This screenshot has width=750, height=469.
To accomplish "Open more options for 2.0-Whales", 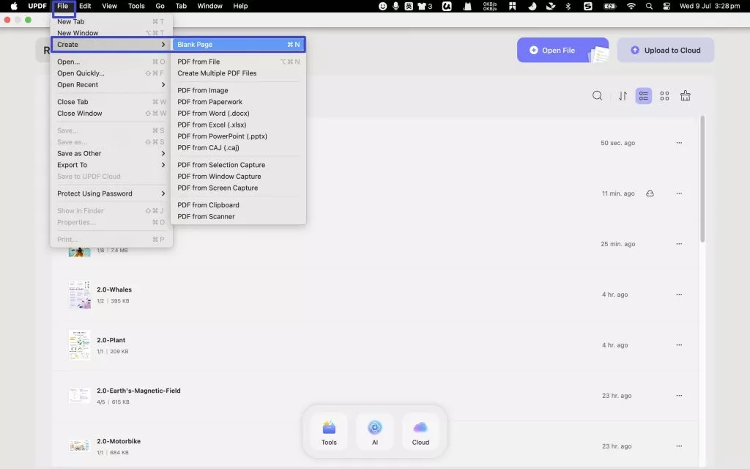I will 679,295.
